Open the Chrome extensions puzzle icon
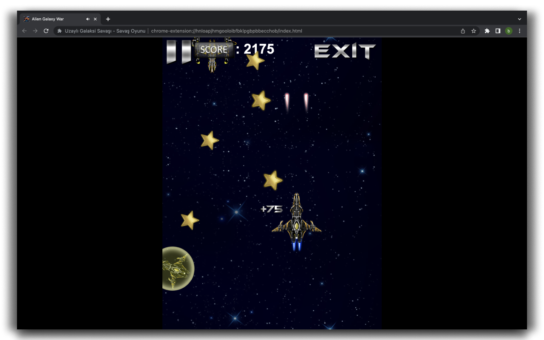Image resolution: width=544 pixels, height=340 pixels. pyautogui.click(x=487, y=31)
